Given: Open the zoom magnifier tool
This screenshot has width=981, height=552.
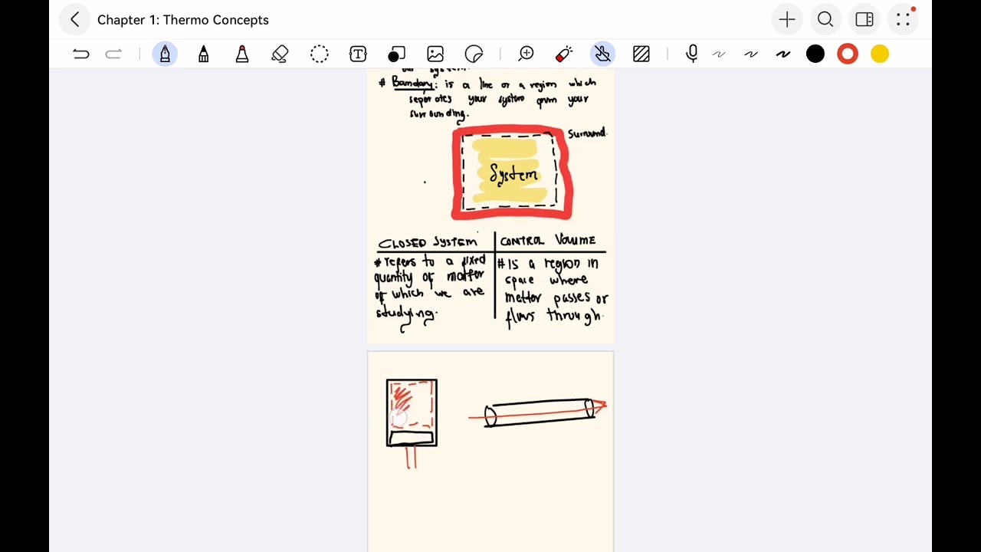Looking at the screenshot, I should pyautogui.click(x=526, y=54).
